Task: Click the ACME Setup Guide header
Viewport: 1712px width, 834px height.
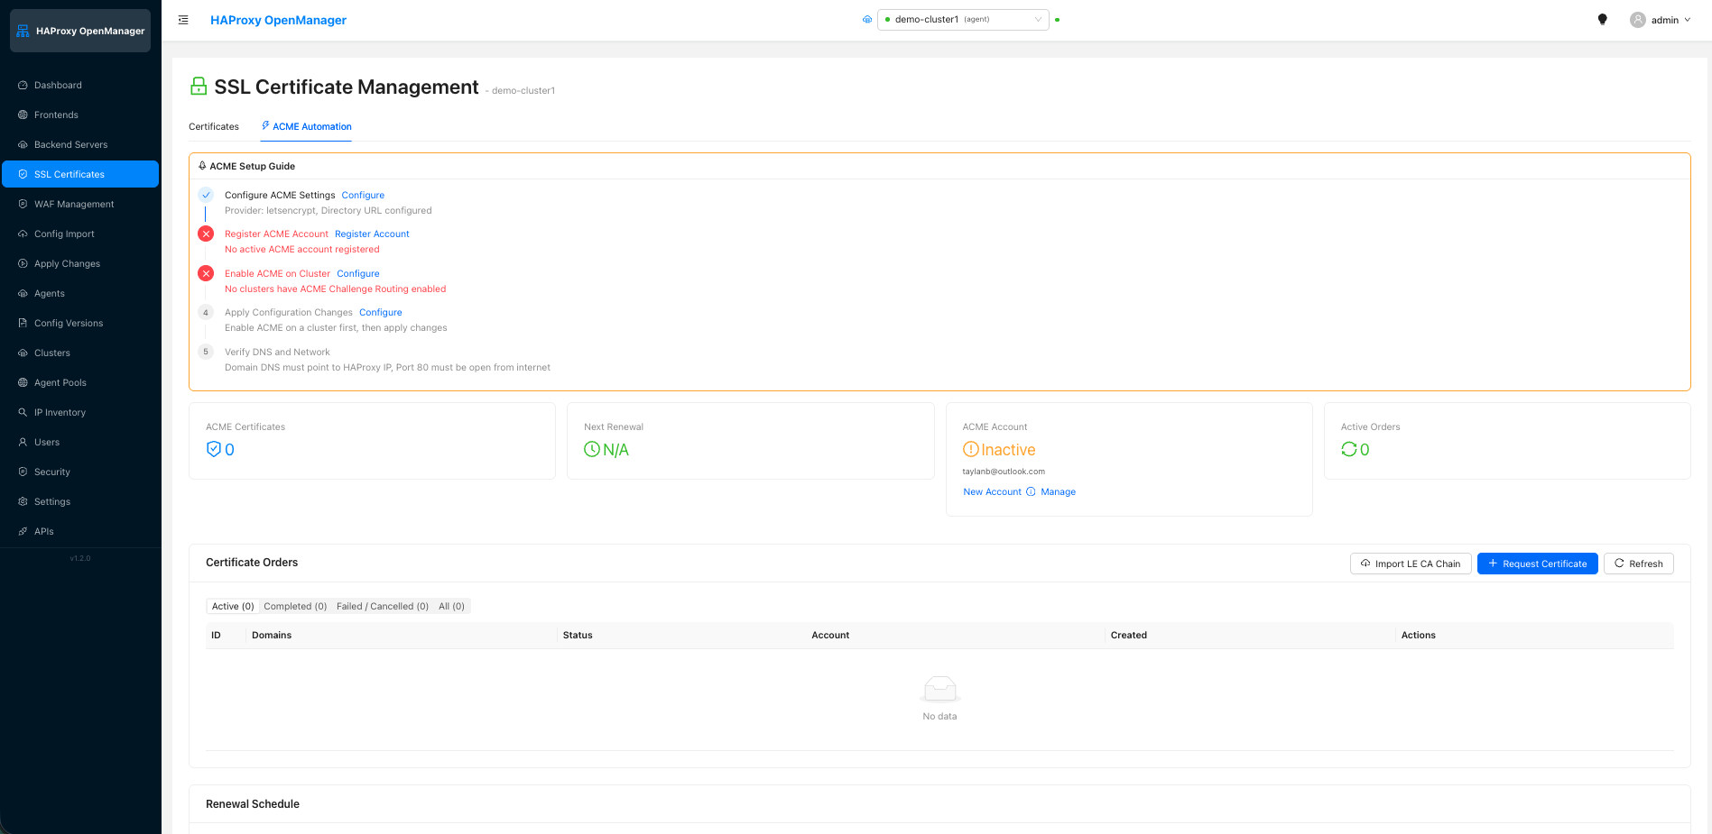Action: (252, 166)
